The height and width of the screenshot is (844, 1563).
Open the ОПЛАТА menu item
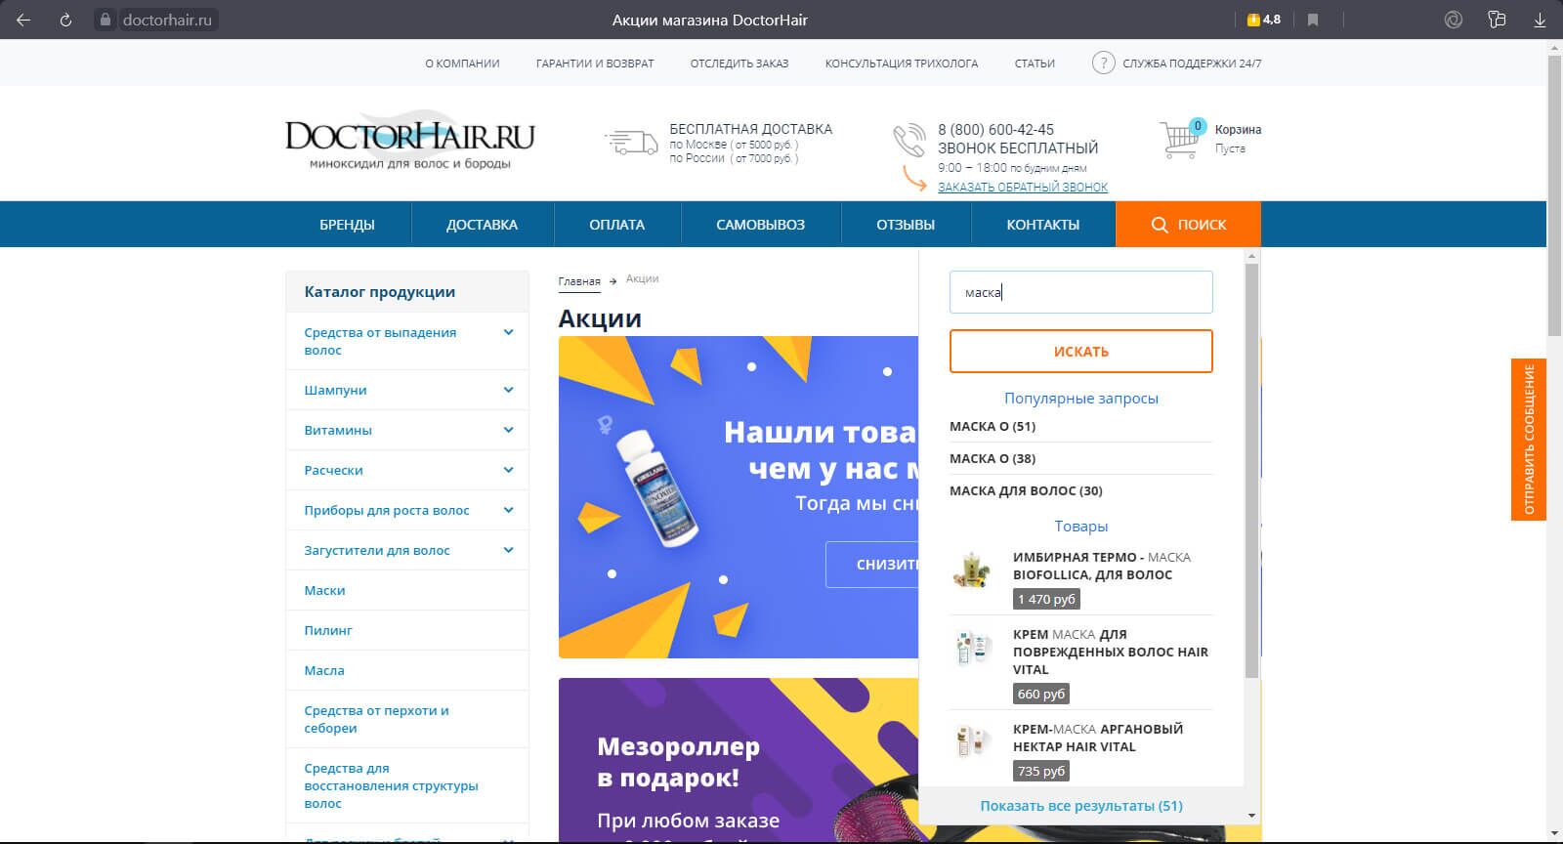(616, 225)
